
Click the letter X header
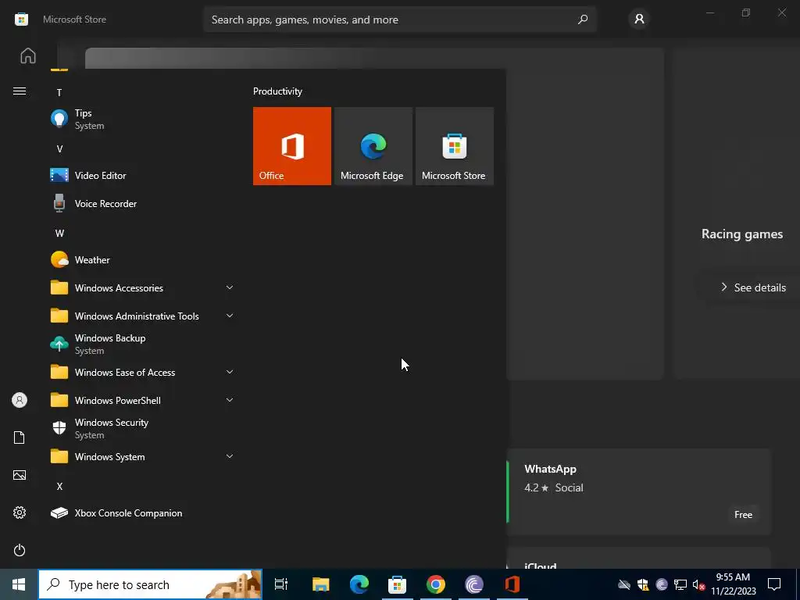[59, 487]
